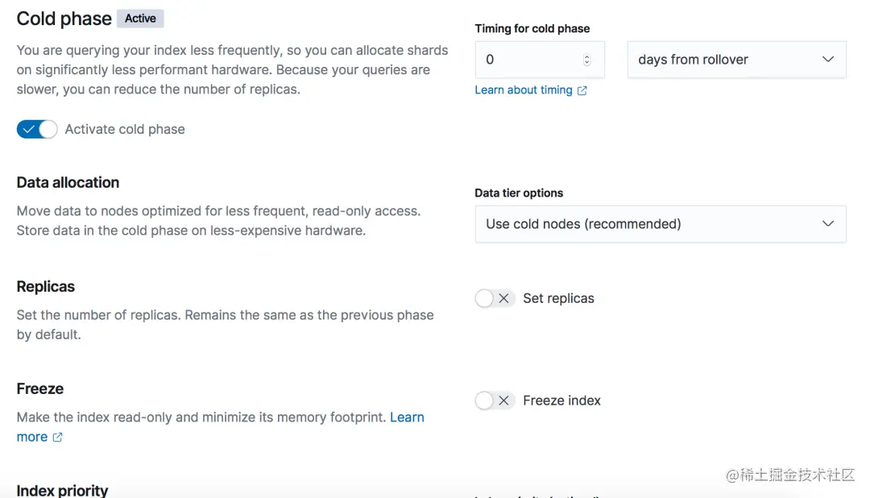Click the stepper arrows in the timing field
This screenshot has height=498, width=870.
pyautogui.click(x=586, y=60)
